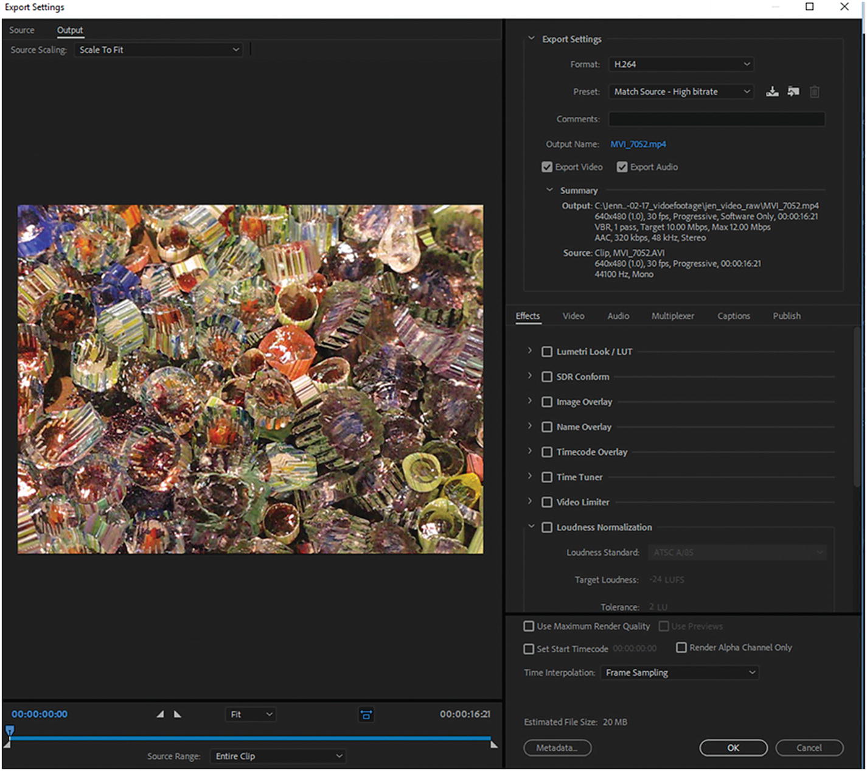The image size is (867, 771).
Task: Click the blue playhead marker on timeline
Action: pos(10,730)
